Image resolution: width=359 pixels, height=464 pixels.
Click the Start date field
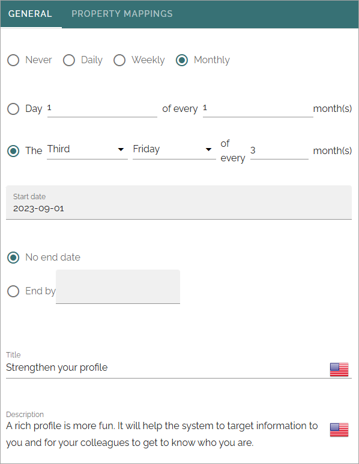179,202
